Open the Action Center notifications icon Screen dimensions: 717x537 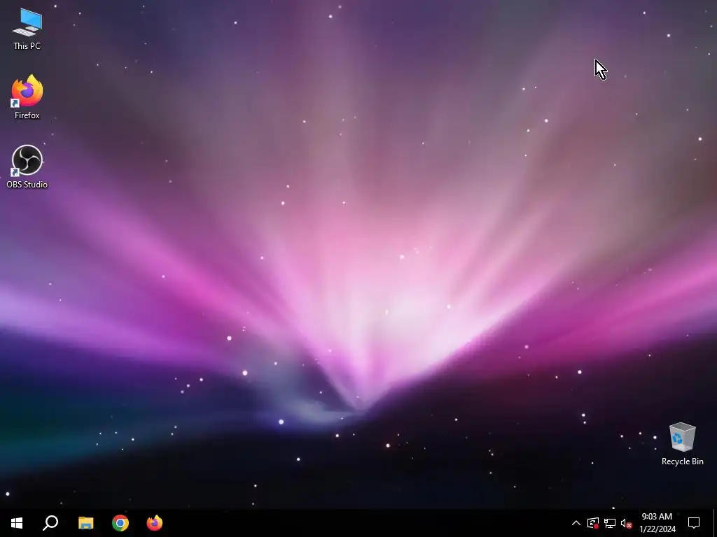click(x=694, y=523)
